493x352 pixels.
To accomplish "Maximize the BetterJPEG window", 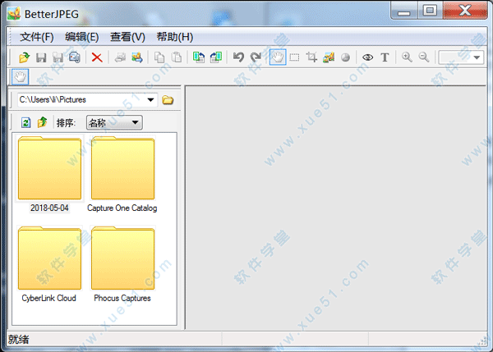I will coord(430,11).
